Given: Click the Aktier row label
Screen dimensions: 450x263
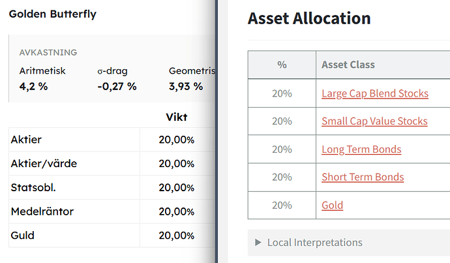Looking at the screenshot, I should 26,140.
